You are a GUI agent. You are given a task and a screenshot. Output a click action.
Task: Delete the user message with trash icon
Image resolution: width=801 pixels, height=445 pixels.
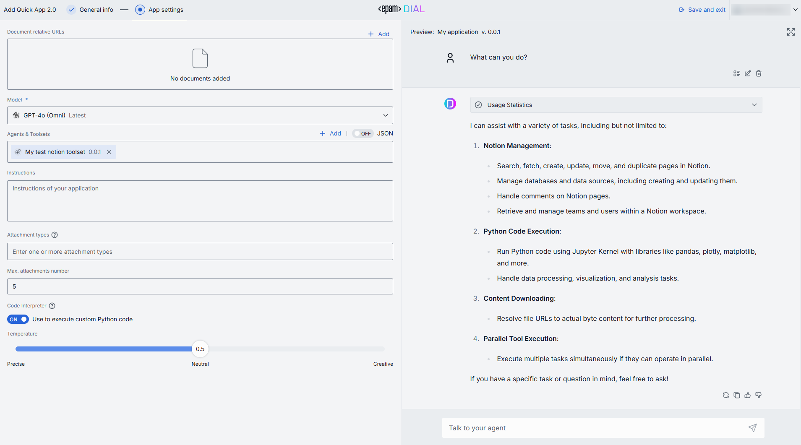click(x=758, y=73)
